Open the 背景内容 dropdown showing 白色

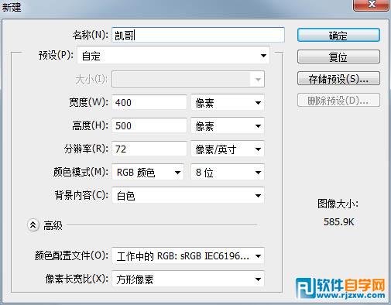pos(188,195)
